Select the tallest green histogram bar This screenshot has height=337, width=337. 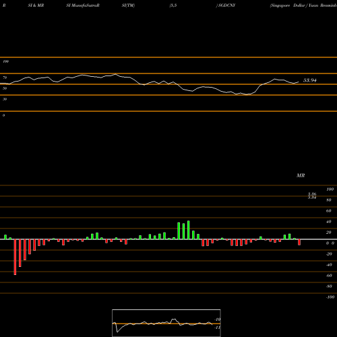coord(188,230)
